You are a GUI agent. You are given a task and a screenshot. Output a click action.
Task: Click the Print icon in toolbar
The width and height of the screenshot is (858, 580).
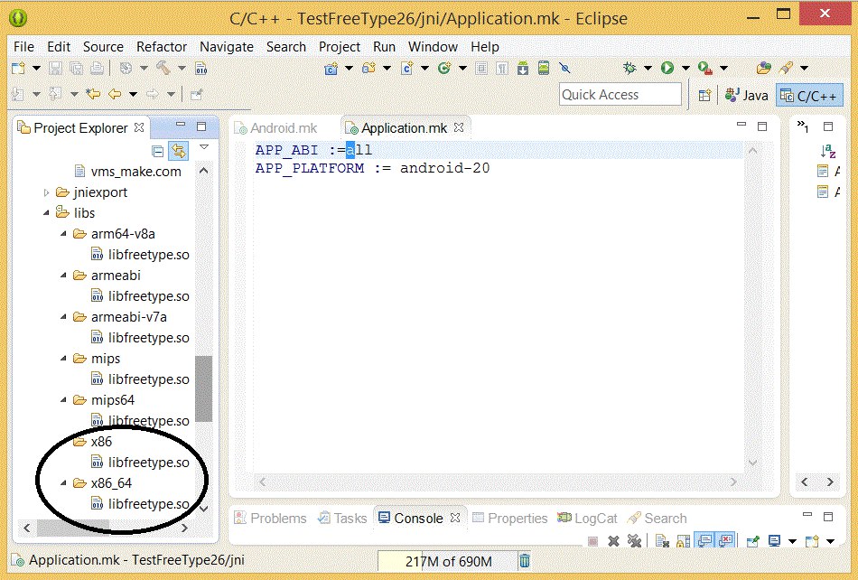pyautogui.click(x=97, y=69)
